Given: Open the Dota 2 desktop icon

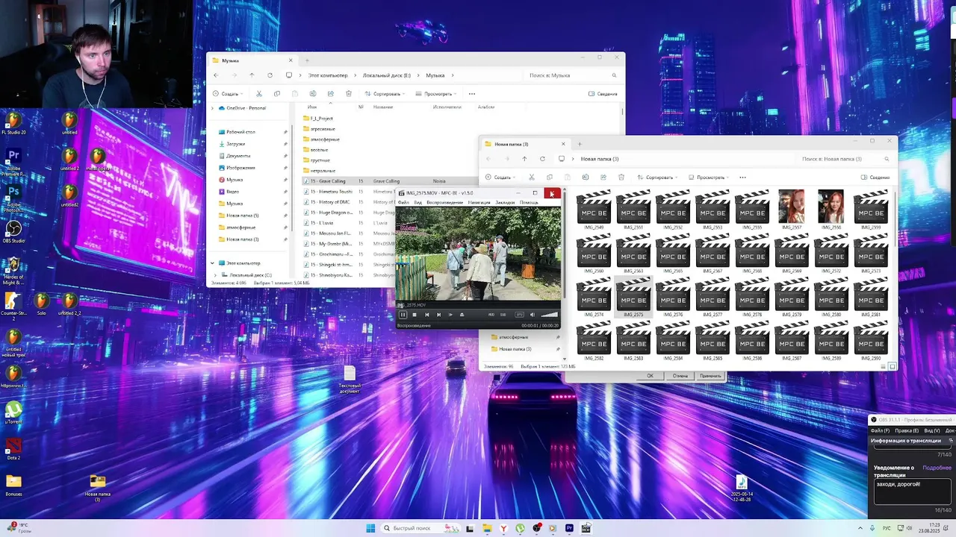Looking at the screenshot, I should 13,448.
